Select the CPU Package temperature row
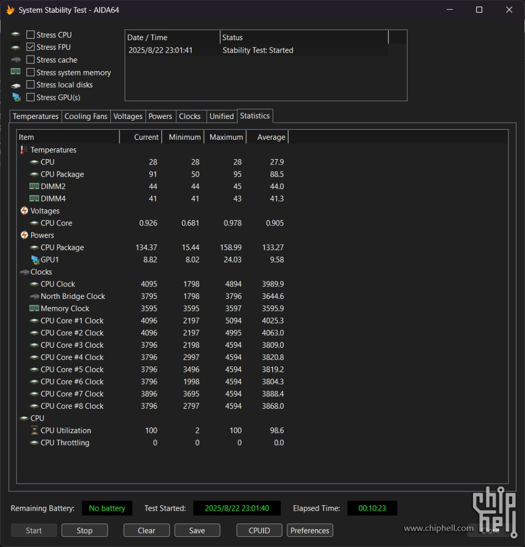The image size is (525, 547). click(x=152, y=174)
